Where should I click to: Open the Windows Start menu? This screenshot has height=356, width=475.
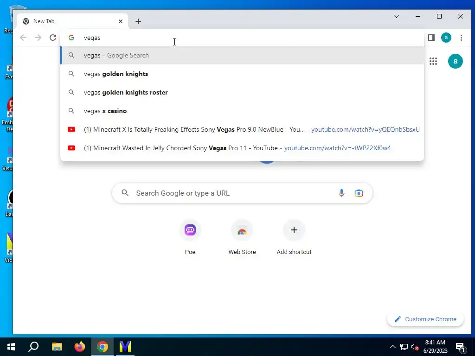click(11, 347)
